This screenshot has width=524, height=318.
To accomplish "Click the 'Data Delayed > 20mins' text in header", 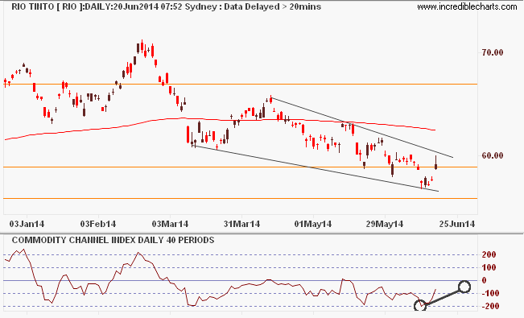I will [272, 6].
